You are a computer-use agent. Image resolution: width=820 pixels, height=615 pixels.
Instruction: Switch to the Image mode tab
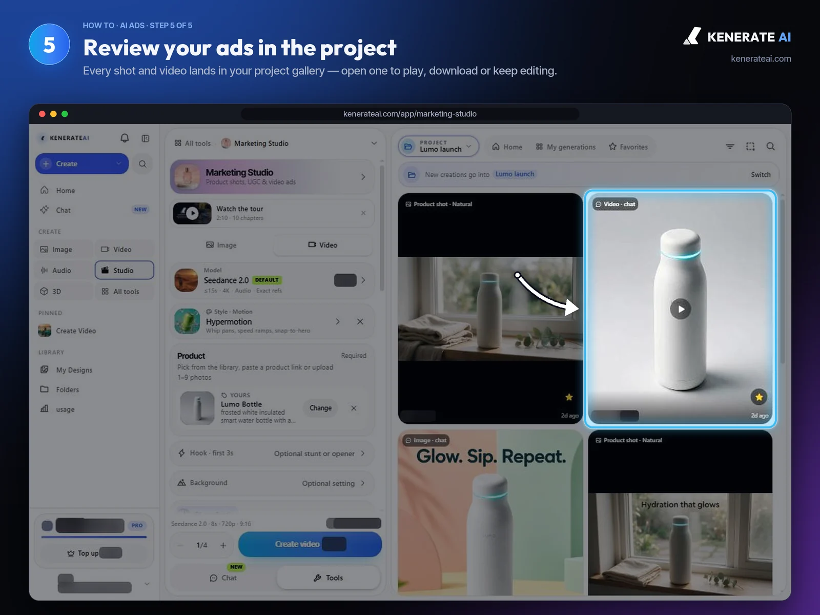tap(221, 245)
